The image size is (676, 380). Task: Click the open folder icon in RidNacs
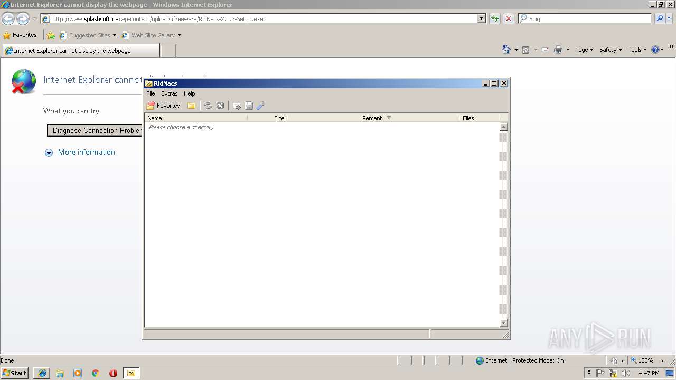point(192,106)
